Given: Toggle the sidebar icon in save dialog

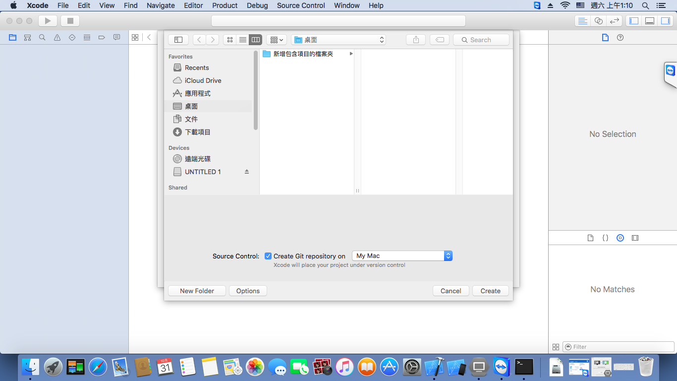Looking at the screenshot, I should coord(178,40).
